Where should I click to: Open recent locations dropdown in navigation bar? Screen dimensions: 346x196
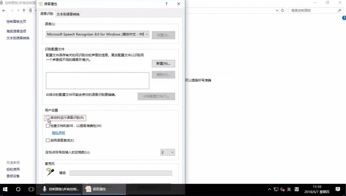(x=18, y=10)
